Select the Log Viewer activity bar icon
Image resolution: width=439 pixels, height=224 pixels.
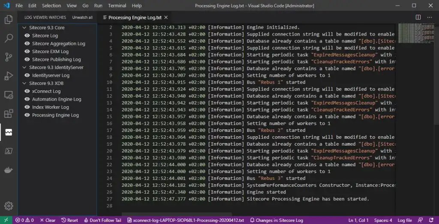9,132
